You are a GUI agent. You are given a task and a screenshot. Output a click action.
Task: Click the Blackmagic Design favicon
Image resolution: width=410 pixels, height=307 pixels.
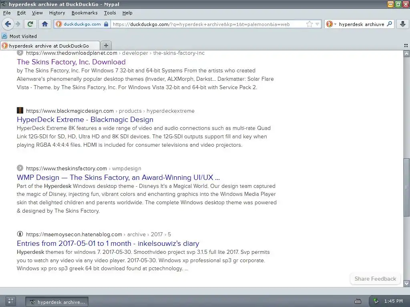coord(20,110)
